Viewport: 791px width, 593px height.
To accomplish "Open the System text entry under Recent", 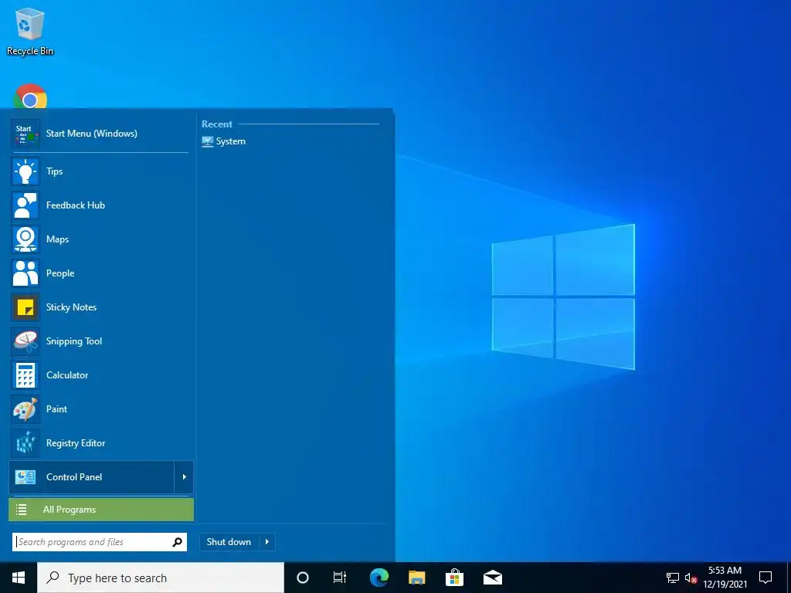I will 230,142.
